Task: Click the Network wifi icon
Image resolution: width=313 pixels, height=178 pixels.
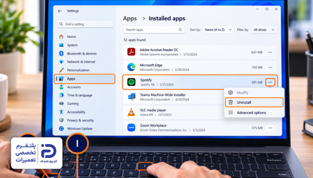Action: [61, 62]
